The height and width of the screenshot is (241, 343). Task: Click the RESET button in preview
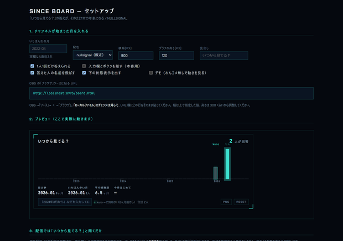(x=241, y=202)
